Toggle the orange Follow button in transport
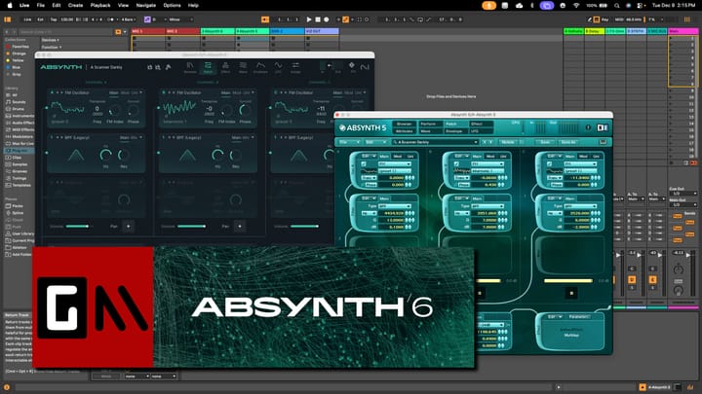This screenshot has width=702, height=394. click(x=265, y=19)
